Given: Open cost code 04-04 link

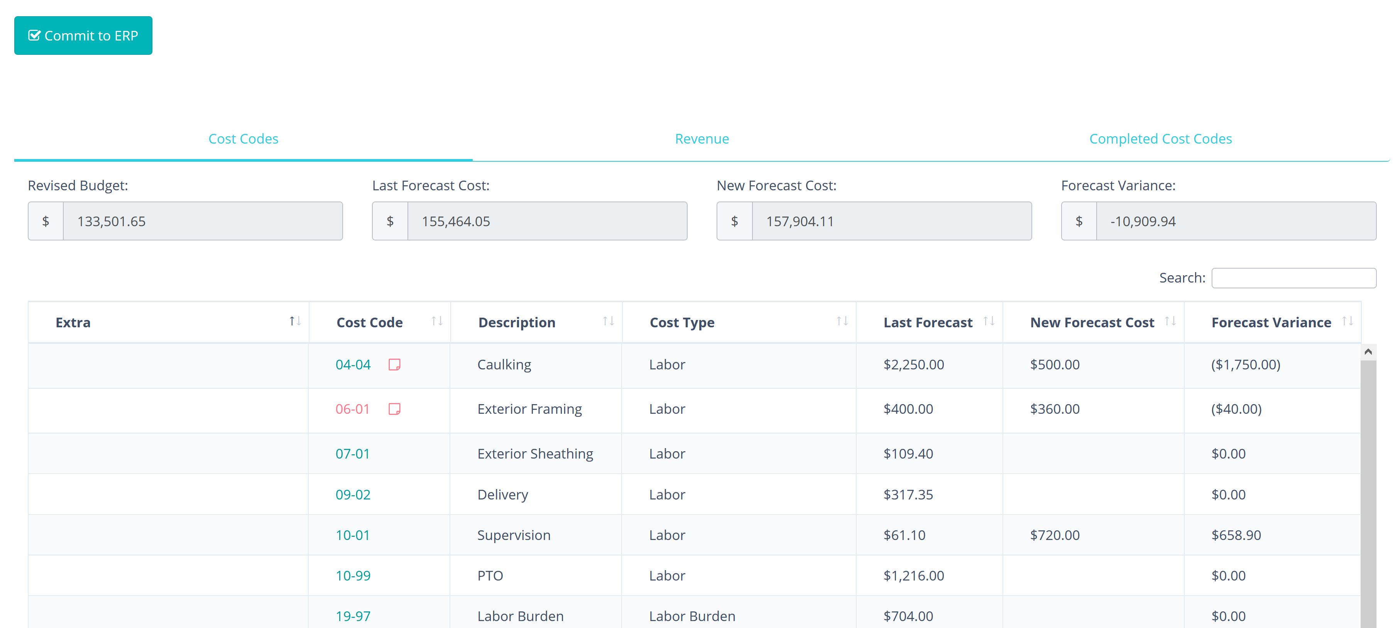Looking at the screenshot, I should click(x=353, y=365).
